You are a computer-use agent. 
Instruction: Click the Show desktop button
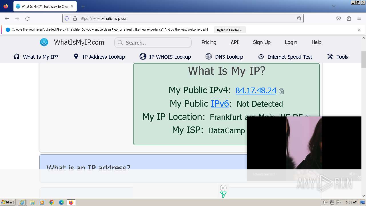[x=363, y=202]
